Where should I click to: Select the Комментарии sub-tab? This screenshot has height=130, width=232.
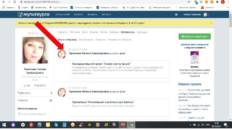[x=86, y=40]
